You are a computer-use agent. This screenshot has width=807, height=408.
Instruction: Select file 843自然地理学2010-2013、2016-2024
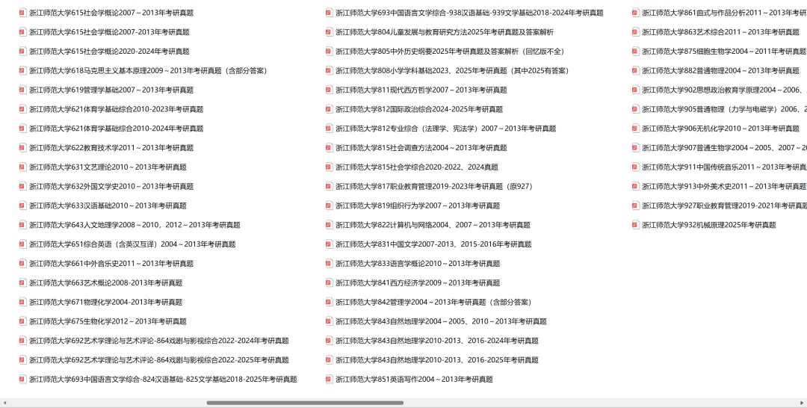(433, 341)
